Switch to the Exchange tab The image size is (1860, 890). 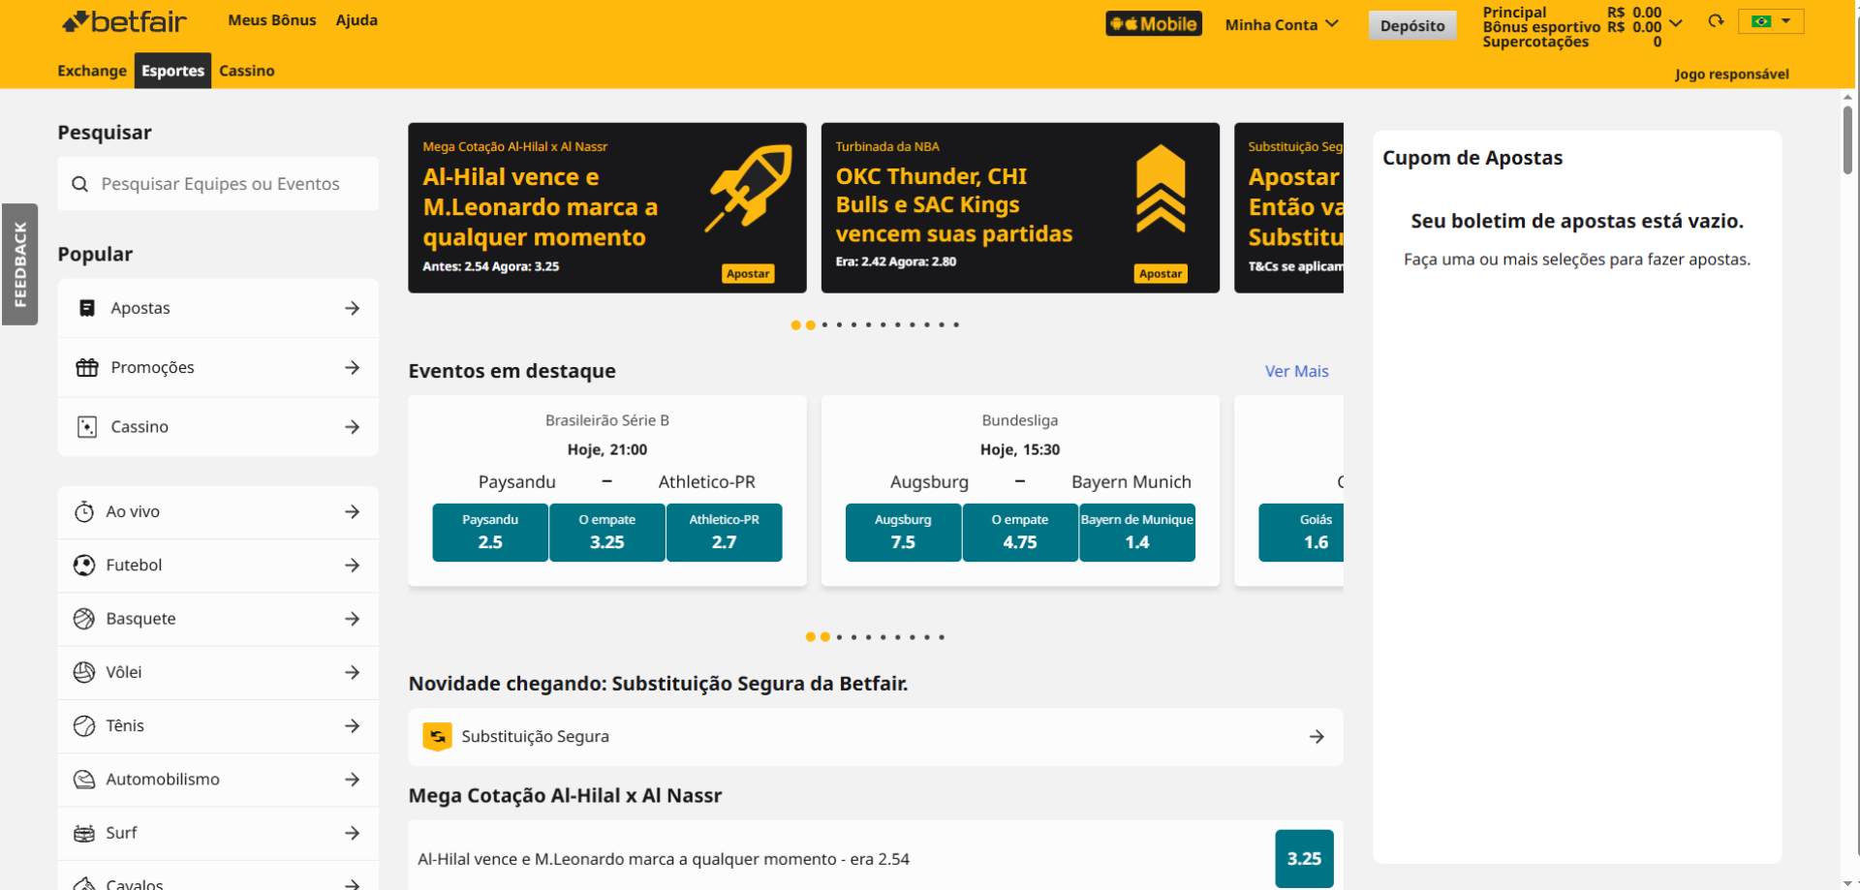pos(92,71)
